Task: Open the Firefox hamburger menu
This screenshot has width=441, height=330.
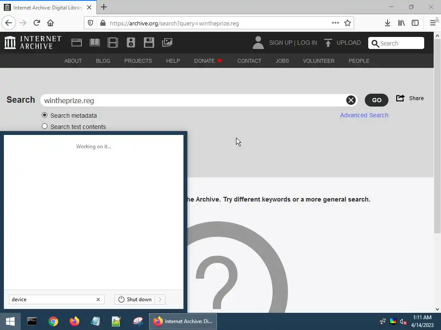Action: tap(433, 23)
